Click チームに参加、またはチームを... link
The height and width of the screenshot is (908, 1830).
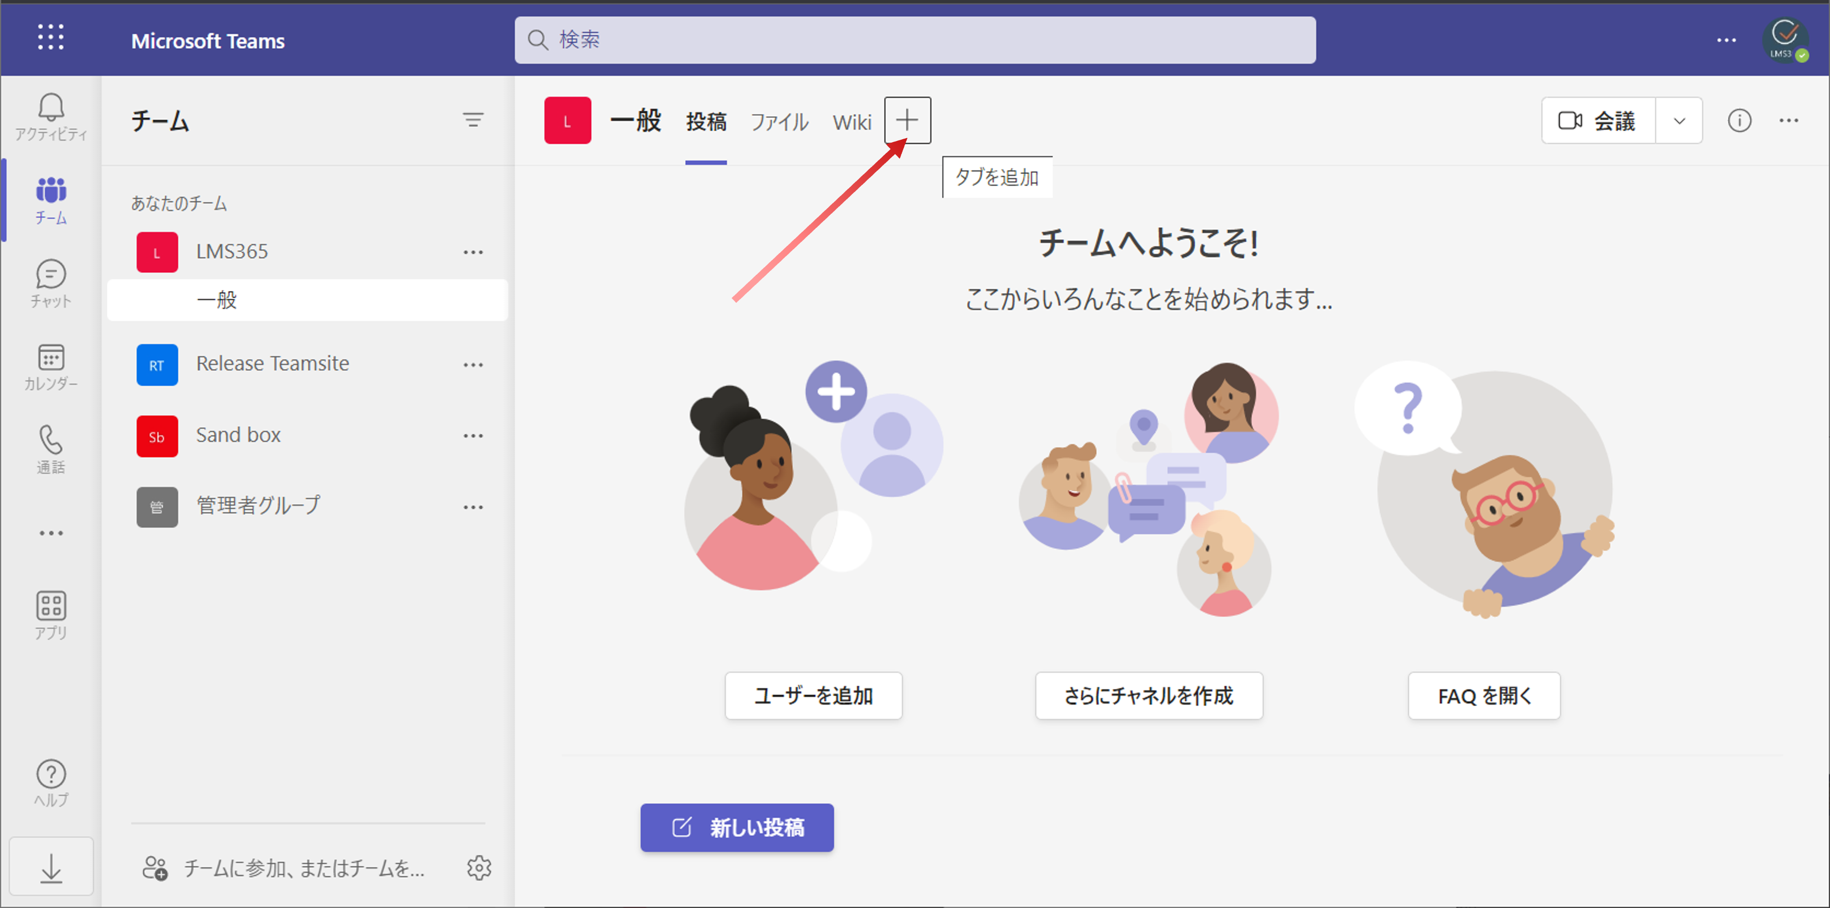[304, 867]
